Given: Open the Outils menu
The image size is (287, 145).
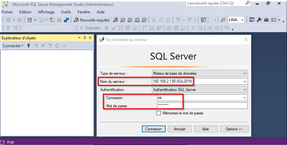Looking at the screenshot, I should tap(66, 12).
